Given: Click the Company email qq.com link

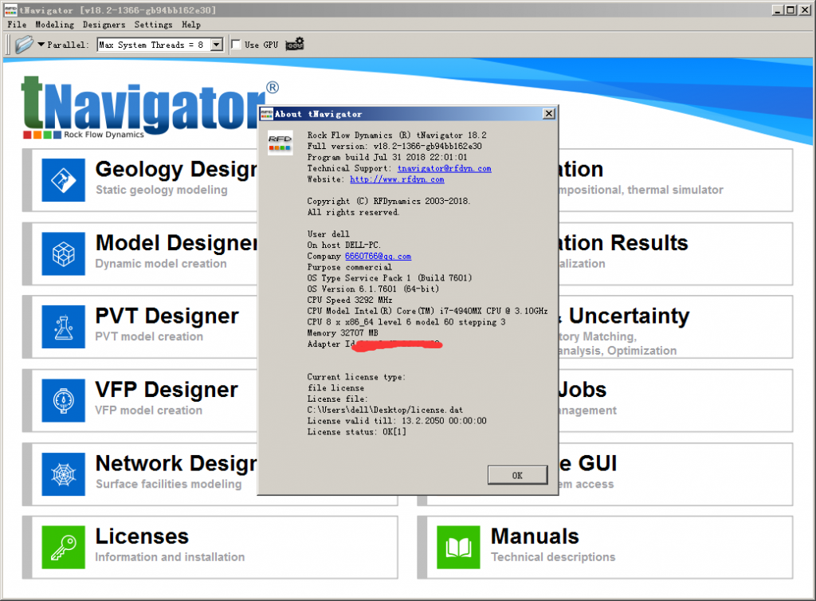Looking at the screenshot, I should (x=378, y=257).
